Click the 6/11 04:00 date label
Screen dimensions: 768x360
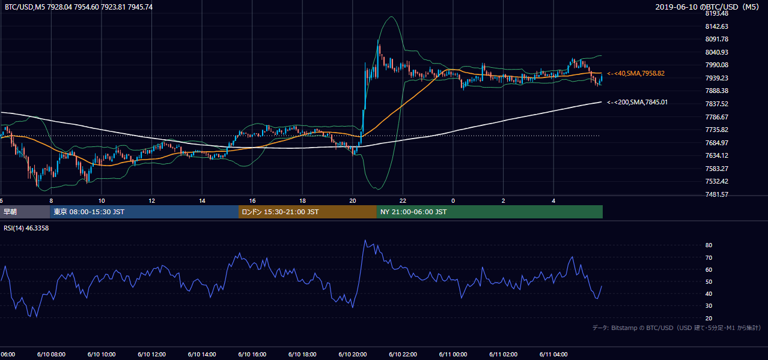tap(553, 355)
